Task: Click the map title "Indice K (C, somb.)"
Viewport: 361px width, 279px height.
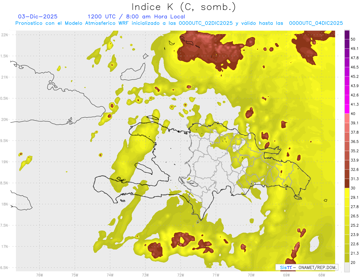Action: [x=184, y=7]
